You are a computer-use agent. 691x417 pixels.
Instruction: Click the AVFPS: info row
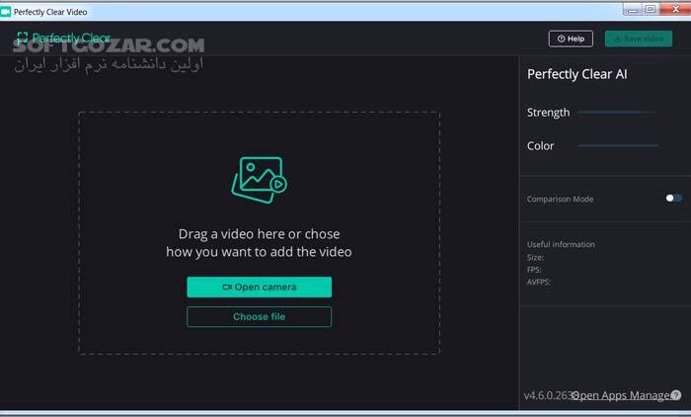coord(539,282)
